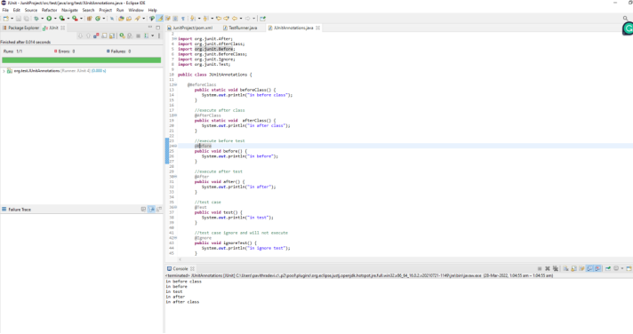This screenshot has height=334, width=633.
Task: Click the Save All toolbar icon
Action: (27, 18)
